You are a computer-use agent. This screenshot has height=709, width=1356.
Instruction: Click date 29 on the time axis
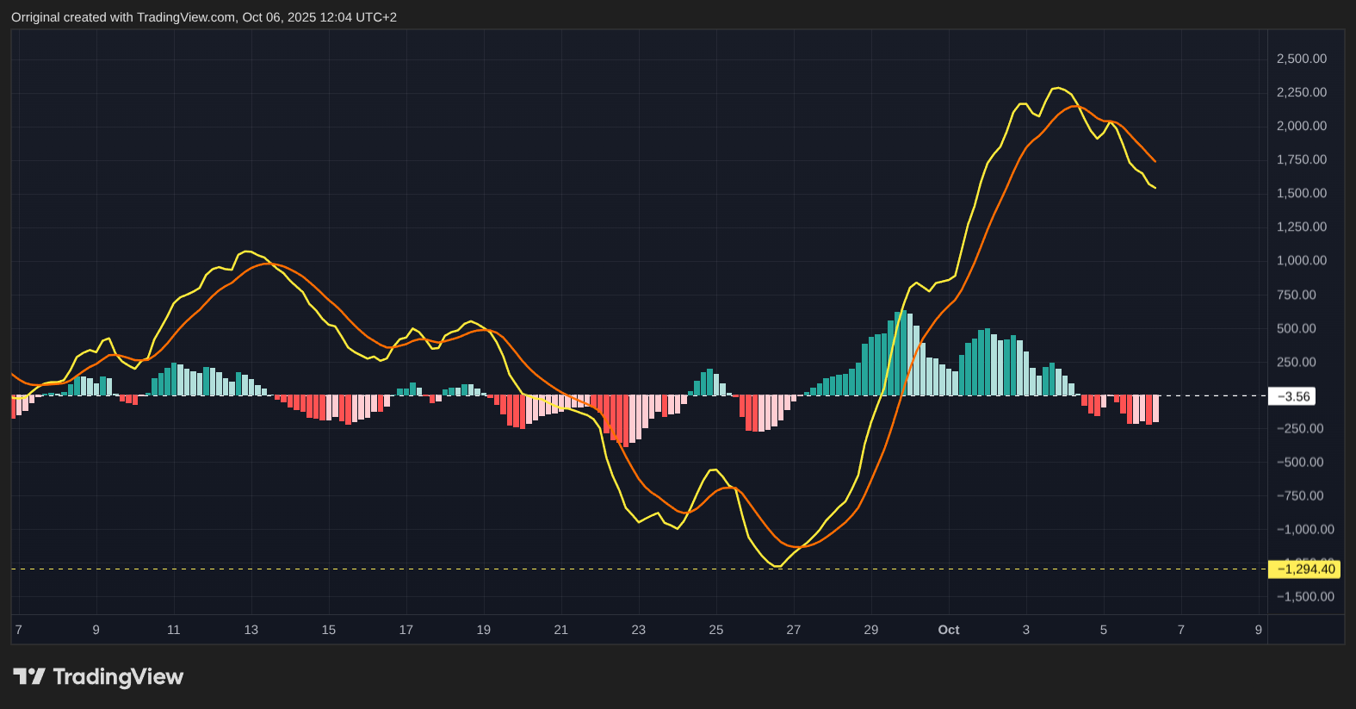[871, 630]
